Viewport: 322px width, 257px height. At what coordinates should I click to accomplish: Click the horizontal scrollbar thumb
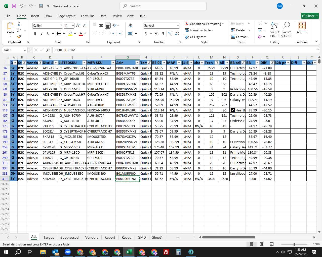coord(229,237)
